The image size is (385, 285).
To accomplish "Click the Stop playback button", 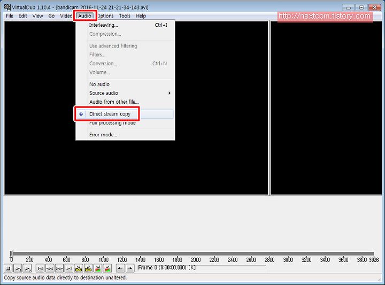I will click(9, 268).
